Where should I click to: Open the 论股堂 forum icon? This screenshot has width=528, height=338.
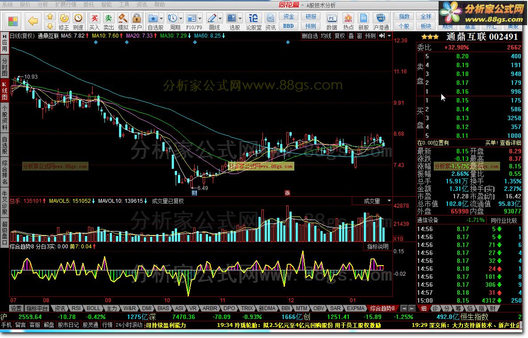click(x=253, y=18)
